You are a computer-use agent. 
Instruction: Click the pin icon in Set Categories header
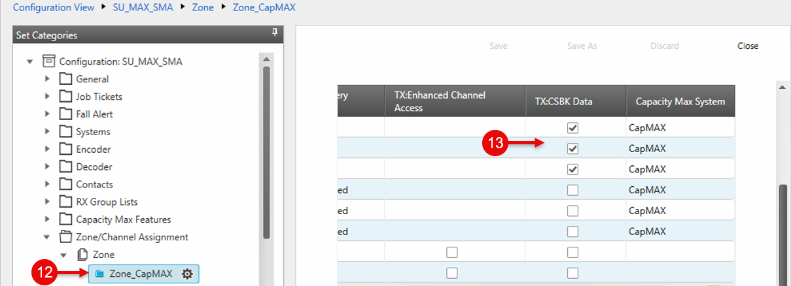click(x=275, y=33)
